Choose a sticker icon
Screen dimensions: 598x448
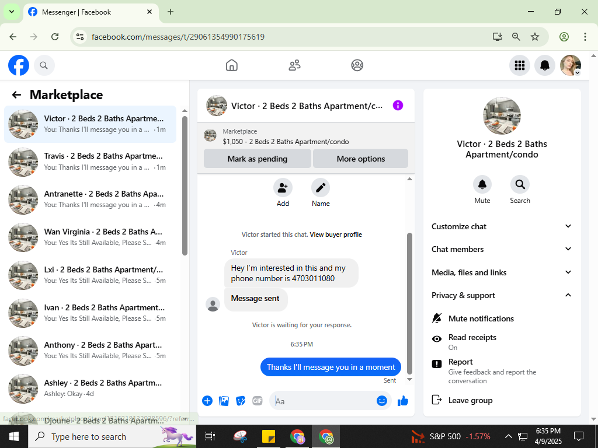[x=241, y=401]
